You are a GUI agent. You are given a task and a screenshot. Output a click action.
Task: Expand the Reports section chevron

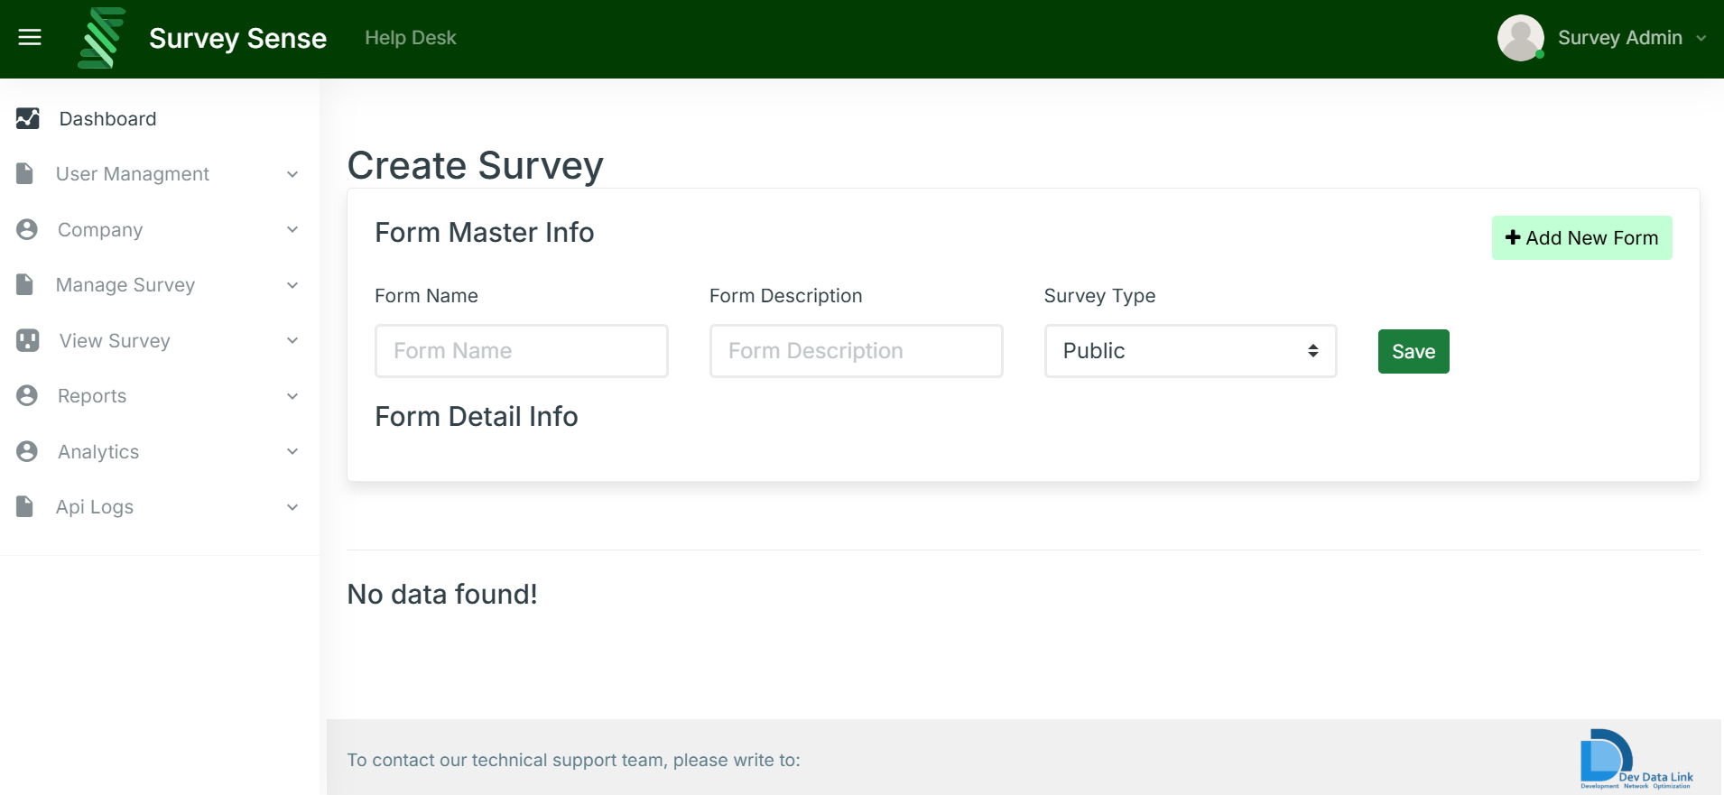pyautogui.click(x=292, y=396)
